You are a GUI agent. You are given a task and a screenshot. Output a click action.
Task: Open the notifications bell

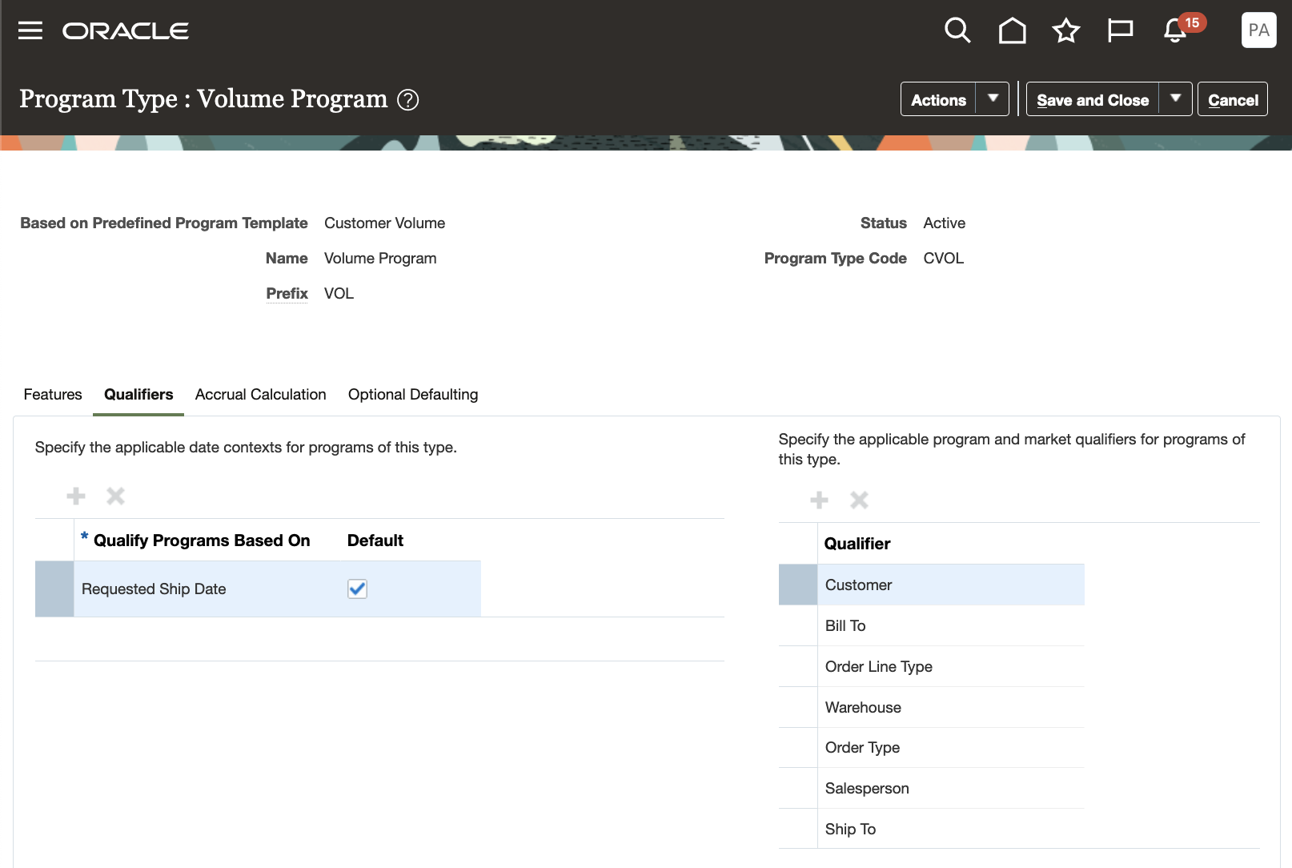click(1175, 30)
